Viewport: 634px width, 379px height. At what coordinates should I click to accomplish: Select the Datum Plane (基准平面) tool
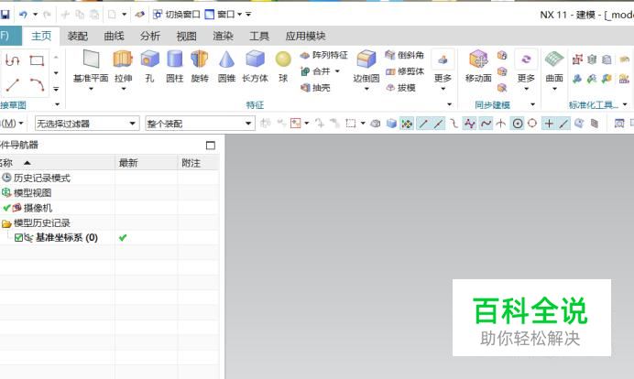tap(91, 66)
